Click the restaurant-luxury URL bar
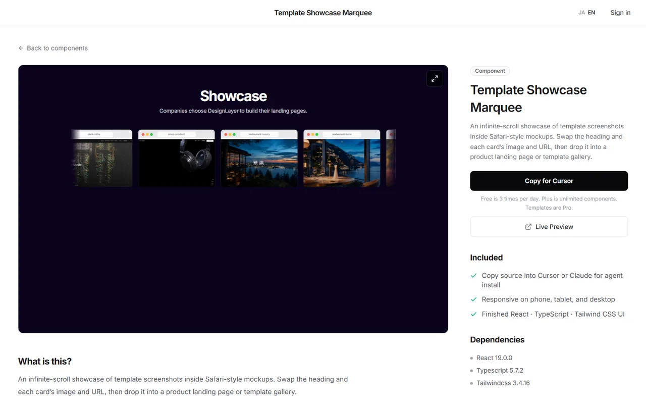Viewport: 646px width, 404px height. pyautogui.click(x=259, y=134)
